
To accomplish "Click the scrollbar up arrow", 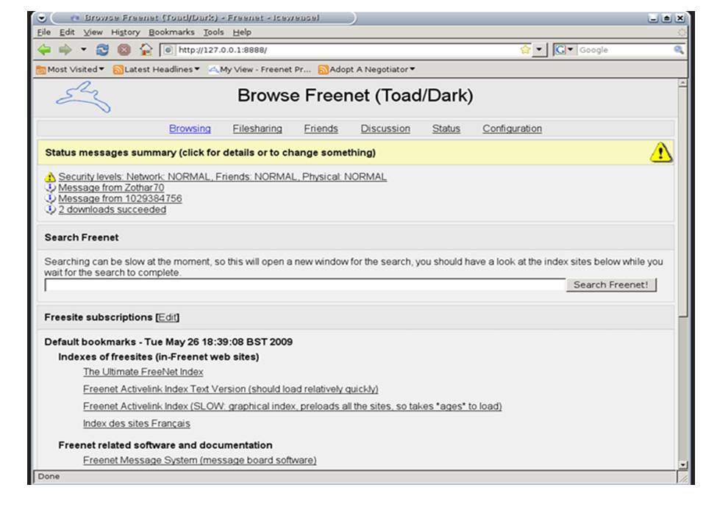I will click(x=683, y=83).
